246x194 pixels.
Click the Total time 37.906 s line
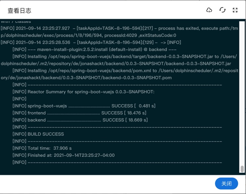(42, 148)
